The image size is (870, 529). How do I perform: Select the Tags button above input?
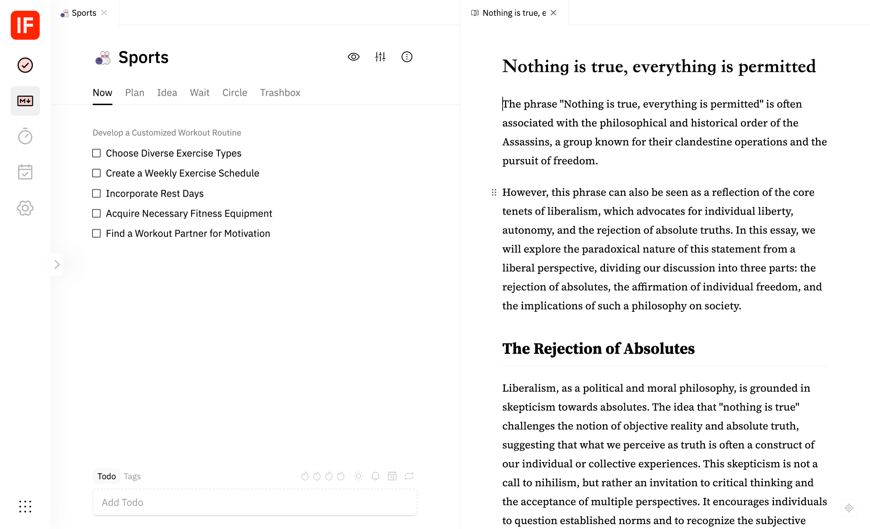coord(132,476)
